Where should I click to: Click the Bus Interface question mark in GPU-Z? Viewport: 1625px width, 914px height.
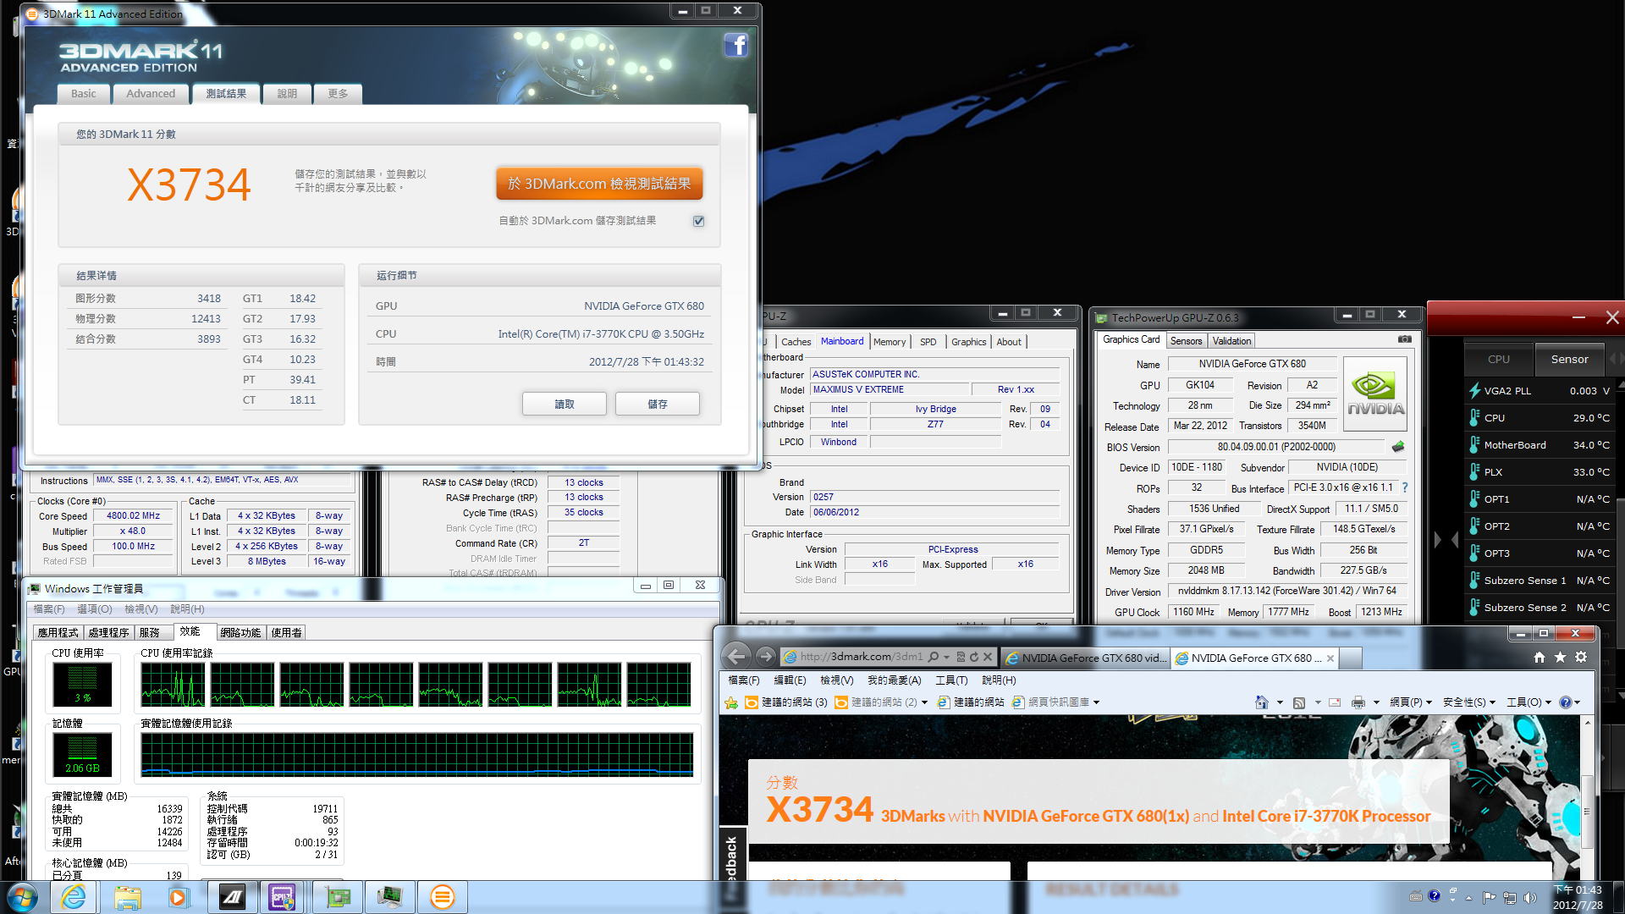coord(1405,487)
